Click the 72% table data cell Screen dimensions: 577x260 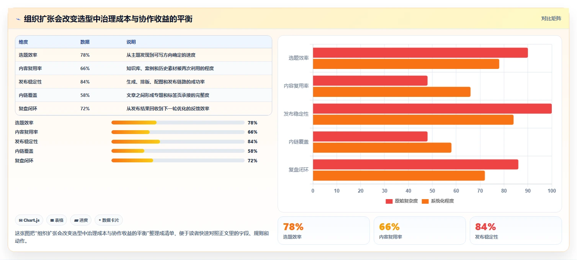85,109
